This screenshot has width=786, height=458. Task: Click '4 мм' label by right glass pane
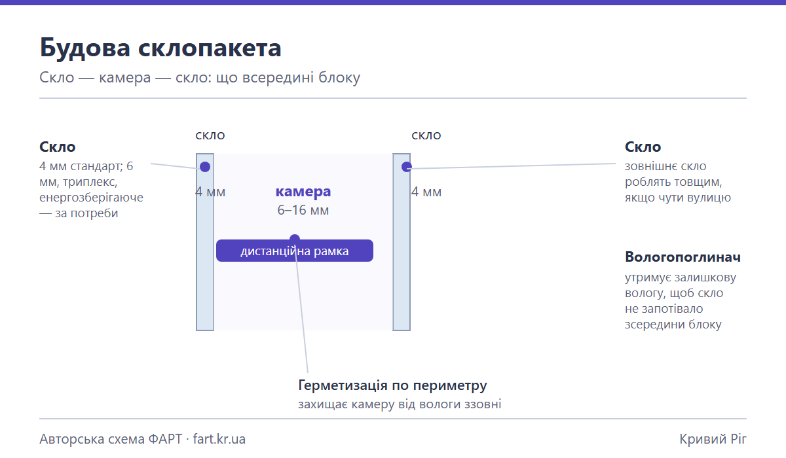[426, 192]
